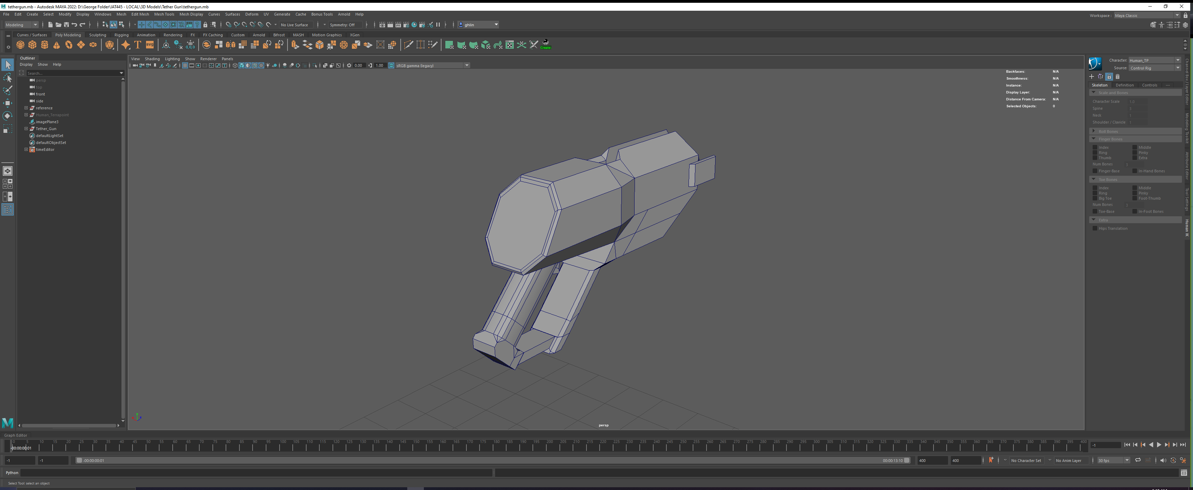Create a polygon sphere from the shelf
The width and height of the screenshot is (1193, 490).
tap(20, 45)
